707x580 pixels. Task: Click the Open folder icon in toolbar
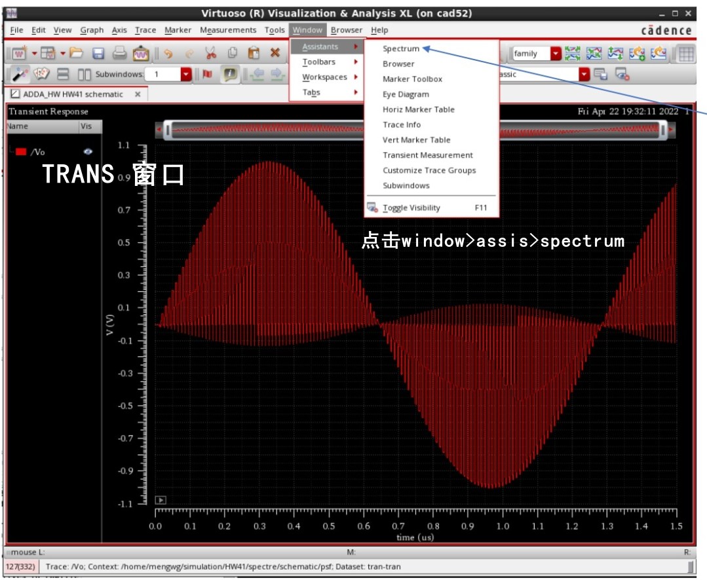77,53
